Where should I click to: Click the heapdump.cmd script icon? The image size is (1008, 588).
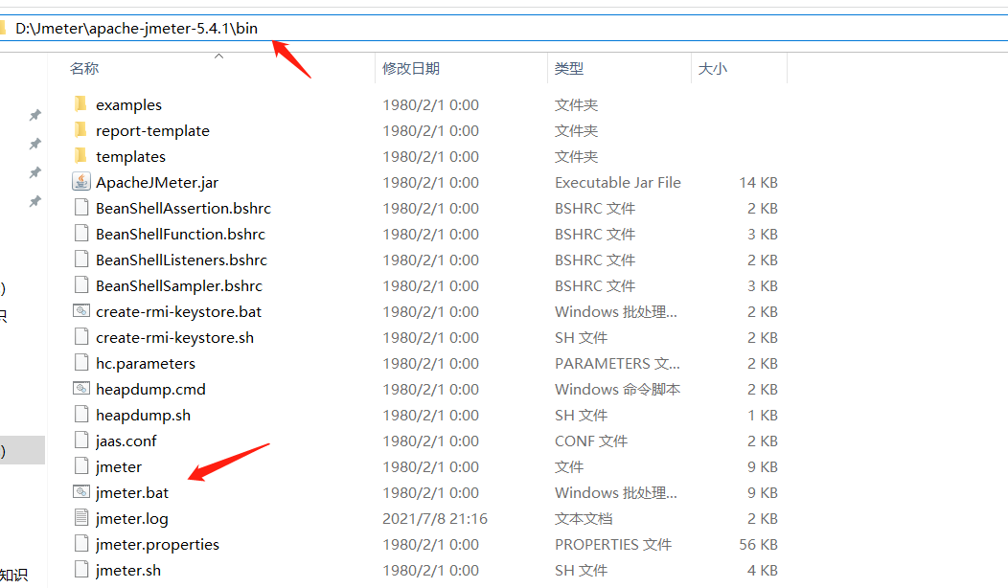(81, 389)
